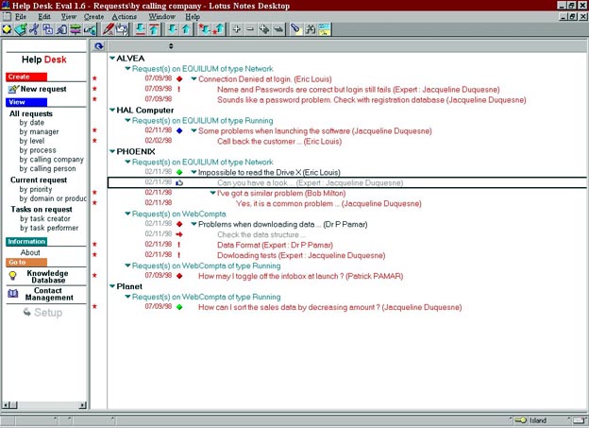
Task: Click the Expand All toolbar icon
Action: coord(264,29)
